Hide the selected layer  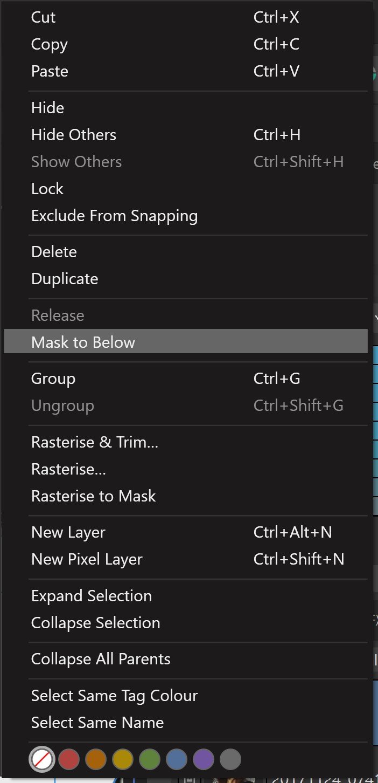(186, 108)
